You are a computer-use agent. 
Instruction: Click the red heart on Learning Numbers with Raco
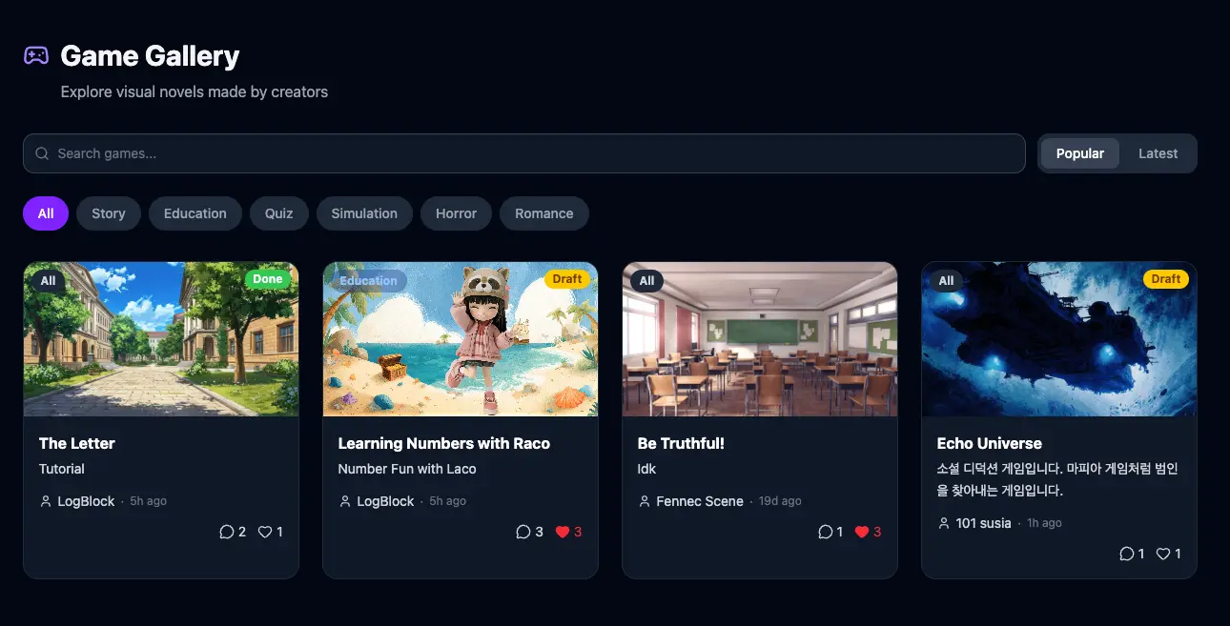click(563, 532)
